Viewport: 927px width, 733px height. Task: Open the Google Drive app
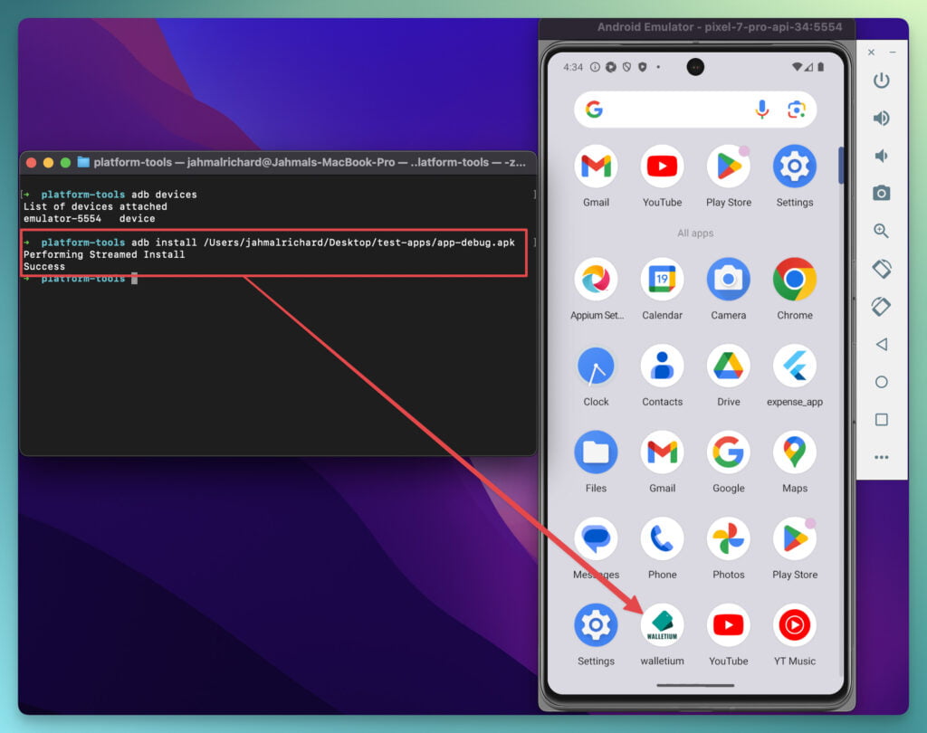(729, 366)
